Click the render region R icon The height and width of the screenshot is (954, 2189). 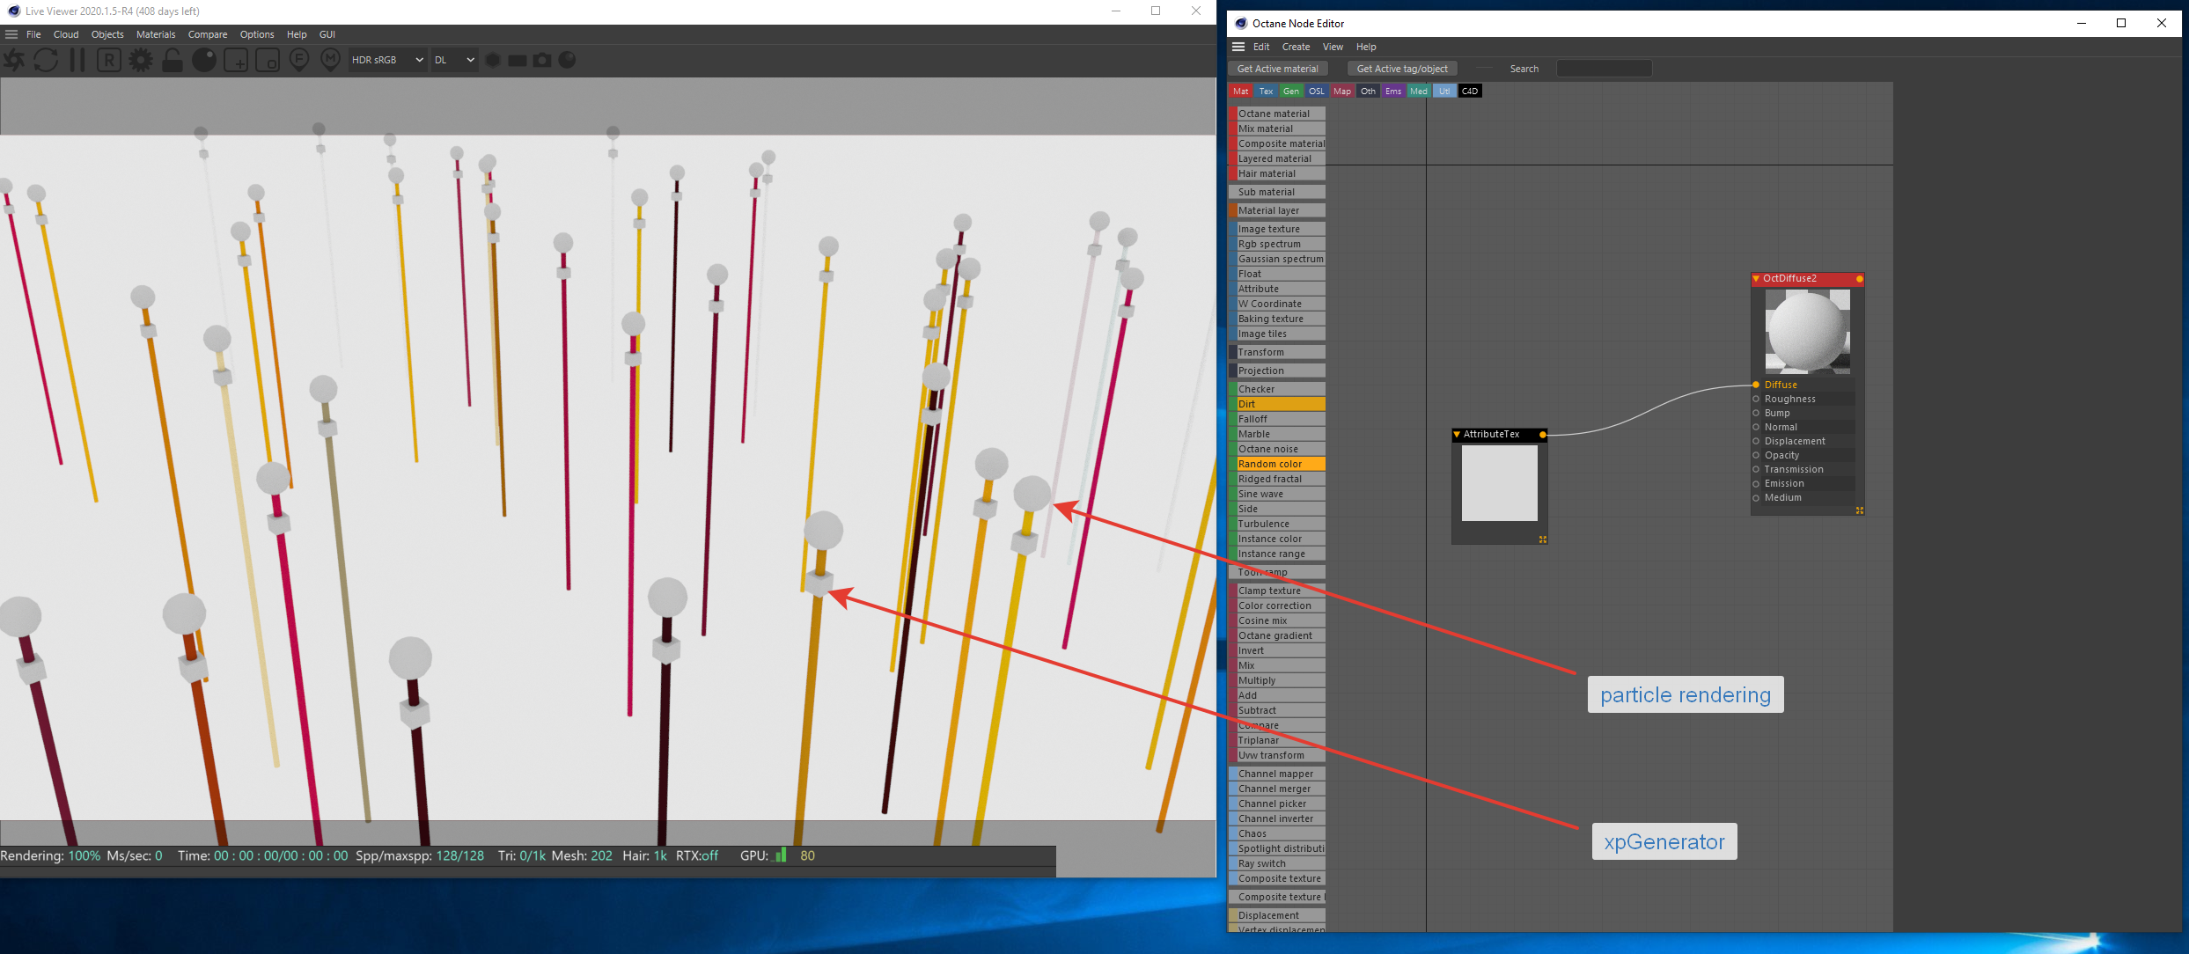[x=109, y=60]
